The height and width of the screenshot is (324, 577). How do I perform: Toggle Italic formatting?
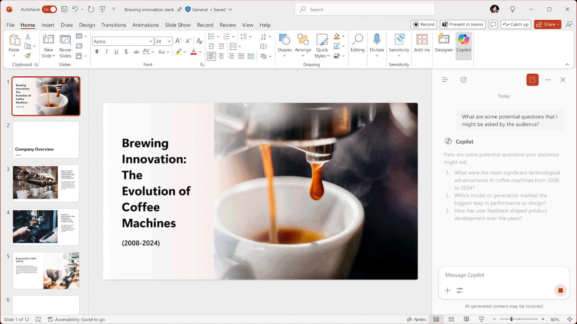click(x=107, y=52)
